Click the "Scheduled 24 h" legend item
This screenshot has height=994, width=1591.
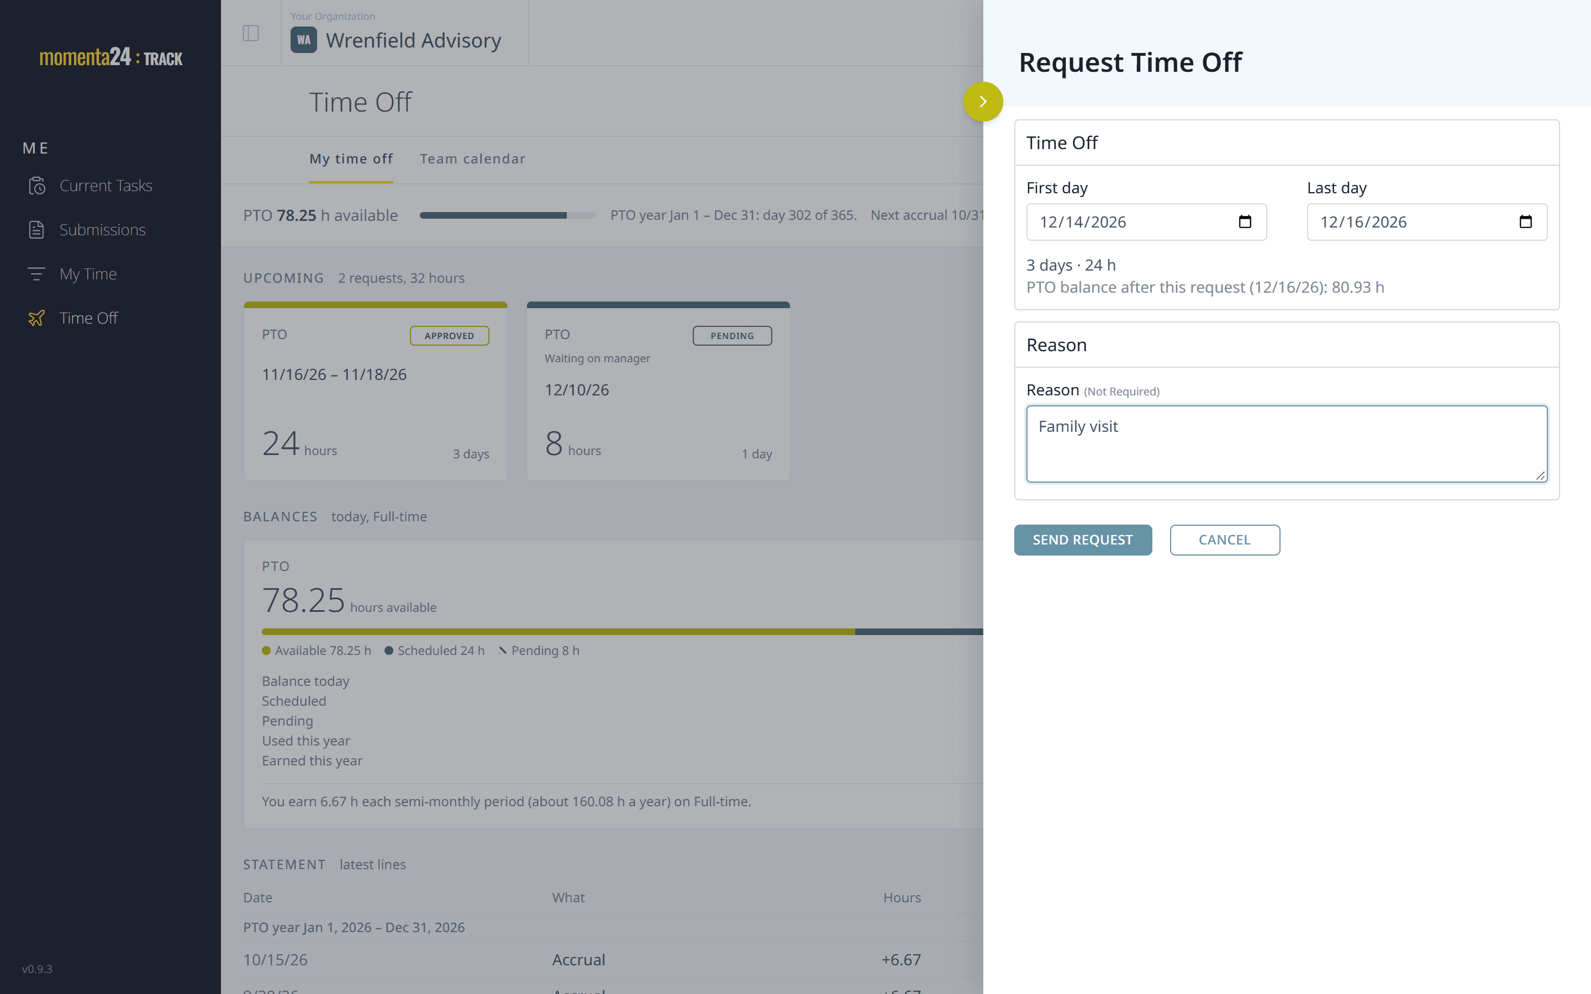[x=435, y=650]
